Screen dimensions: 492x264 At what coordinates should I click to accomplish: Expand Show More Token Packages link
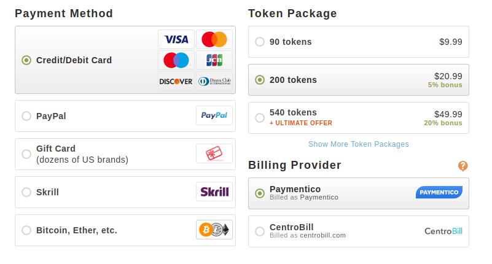click(358, 144)
